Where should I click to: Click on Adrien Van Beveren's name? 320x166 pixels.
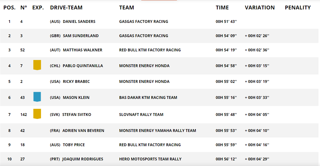[x=83, y=131]
